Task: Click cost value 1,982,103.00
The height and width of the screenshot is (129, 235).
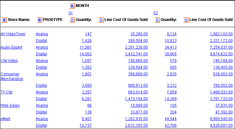Action: coord(221,34)
